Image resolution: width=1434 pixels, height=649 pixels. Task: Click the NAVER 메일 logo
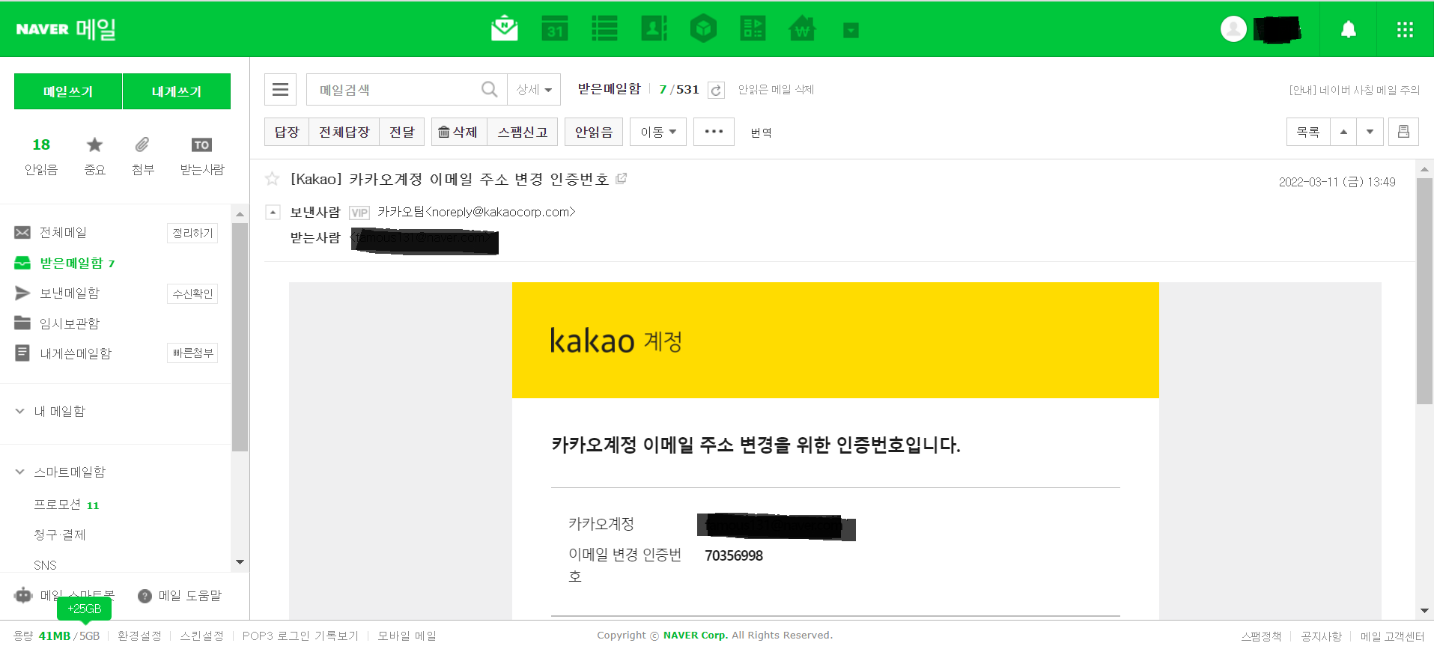tap(66, 29)
